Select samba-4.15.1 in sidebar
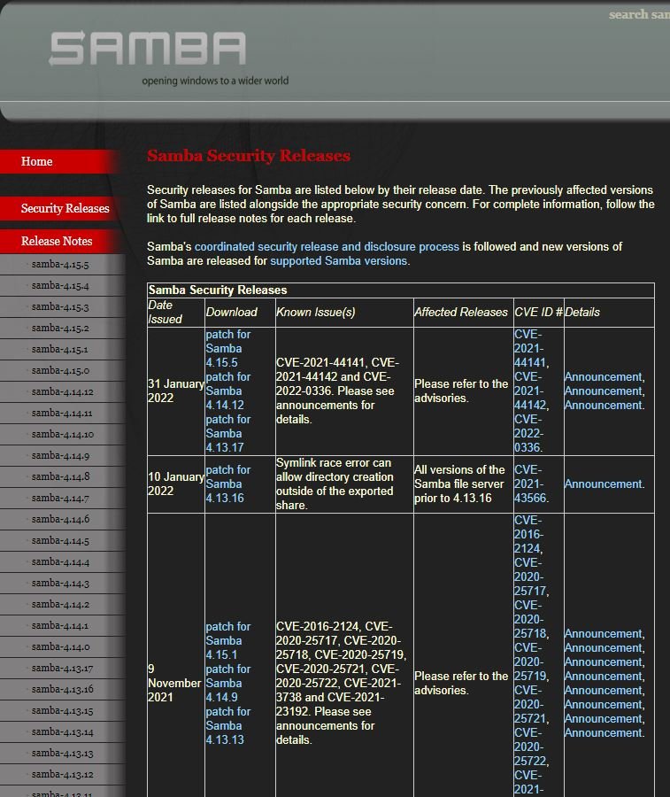The width and height of the screenshot is (670, 797). coord(60,350)
